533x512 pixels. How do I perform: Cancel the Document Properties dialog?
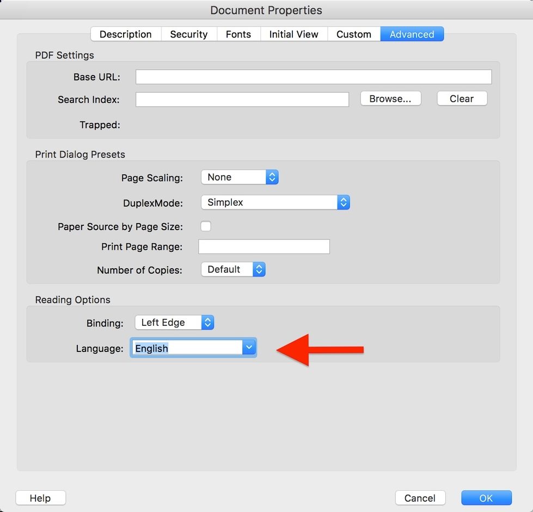click(420, 498)
